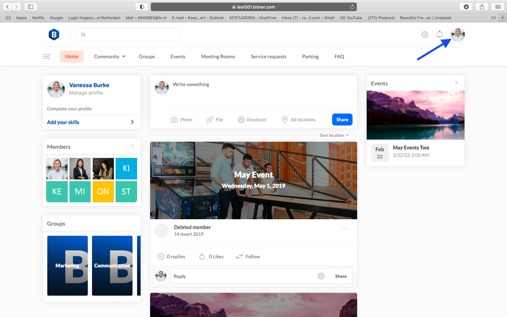This screenshot has height=317, width=507.
Task: Select the yellow ON member tile
Action: click(x=103, y=191)
